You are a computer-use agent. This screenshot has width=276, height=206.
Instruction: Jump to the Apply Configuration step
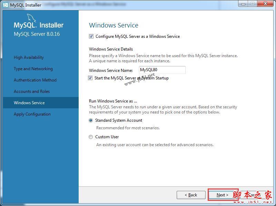click(x=32, y=114)
